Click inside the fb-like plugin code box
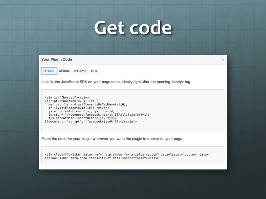The image size is (266, 199). (133, 155)
